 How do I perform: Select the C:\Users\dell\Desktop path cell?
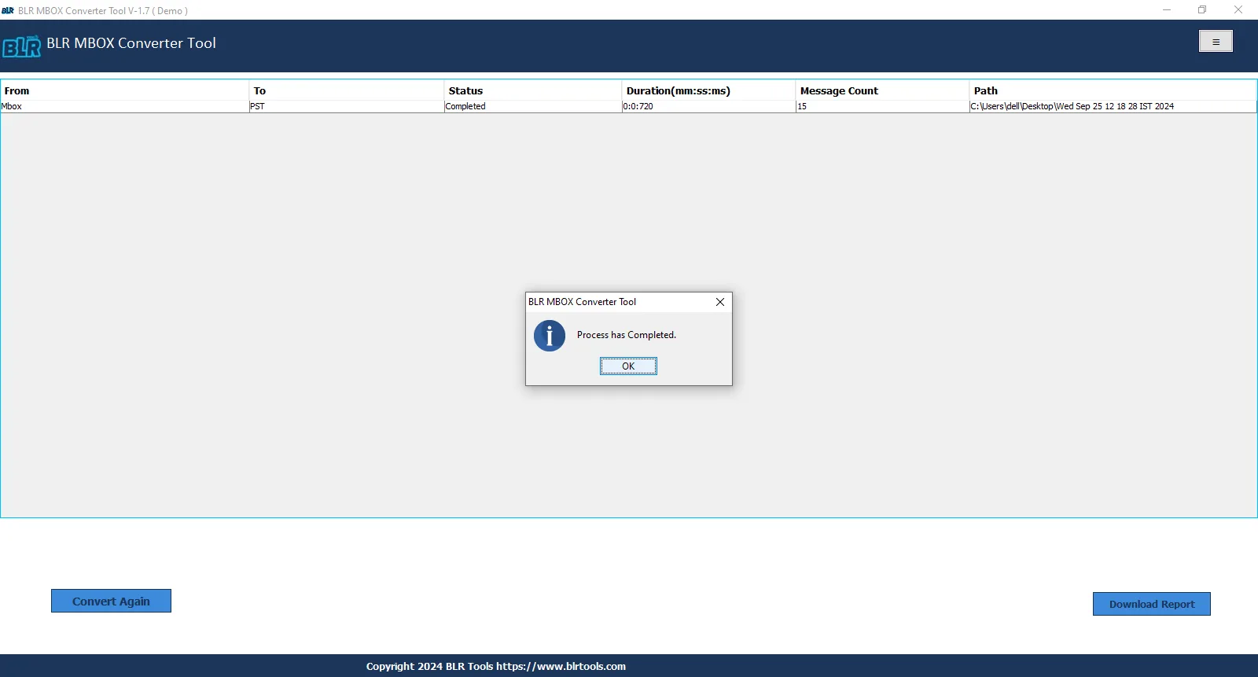[x=1113, y=106]
